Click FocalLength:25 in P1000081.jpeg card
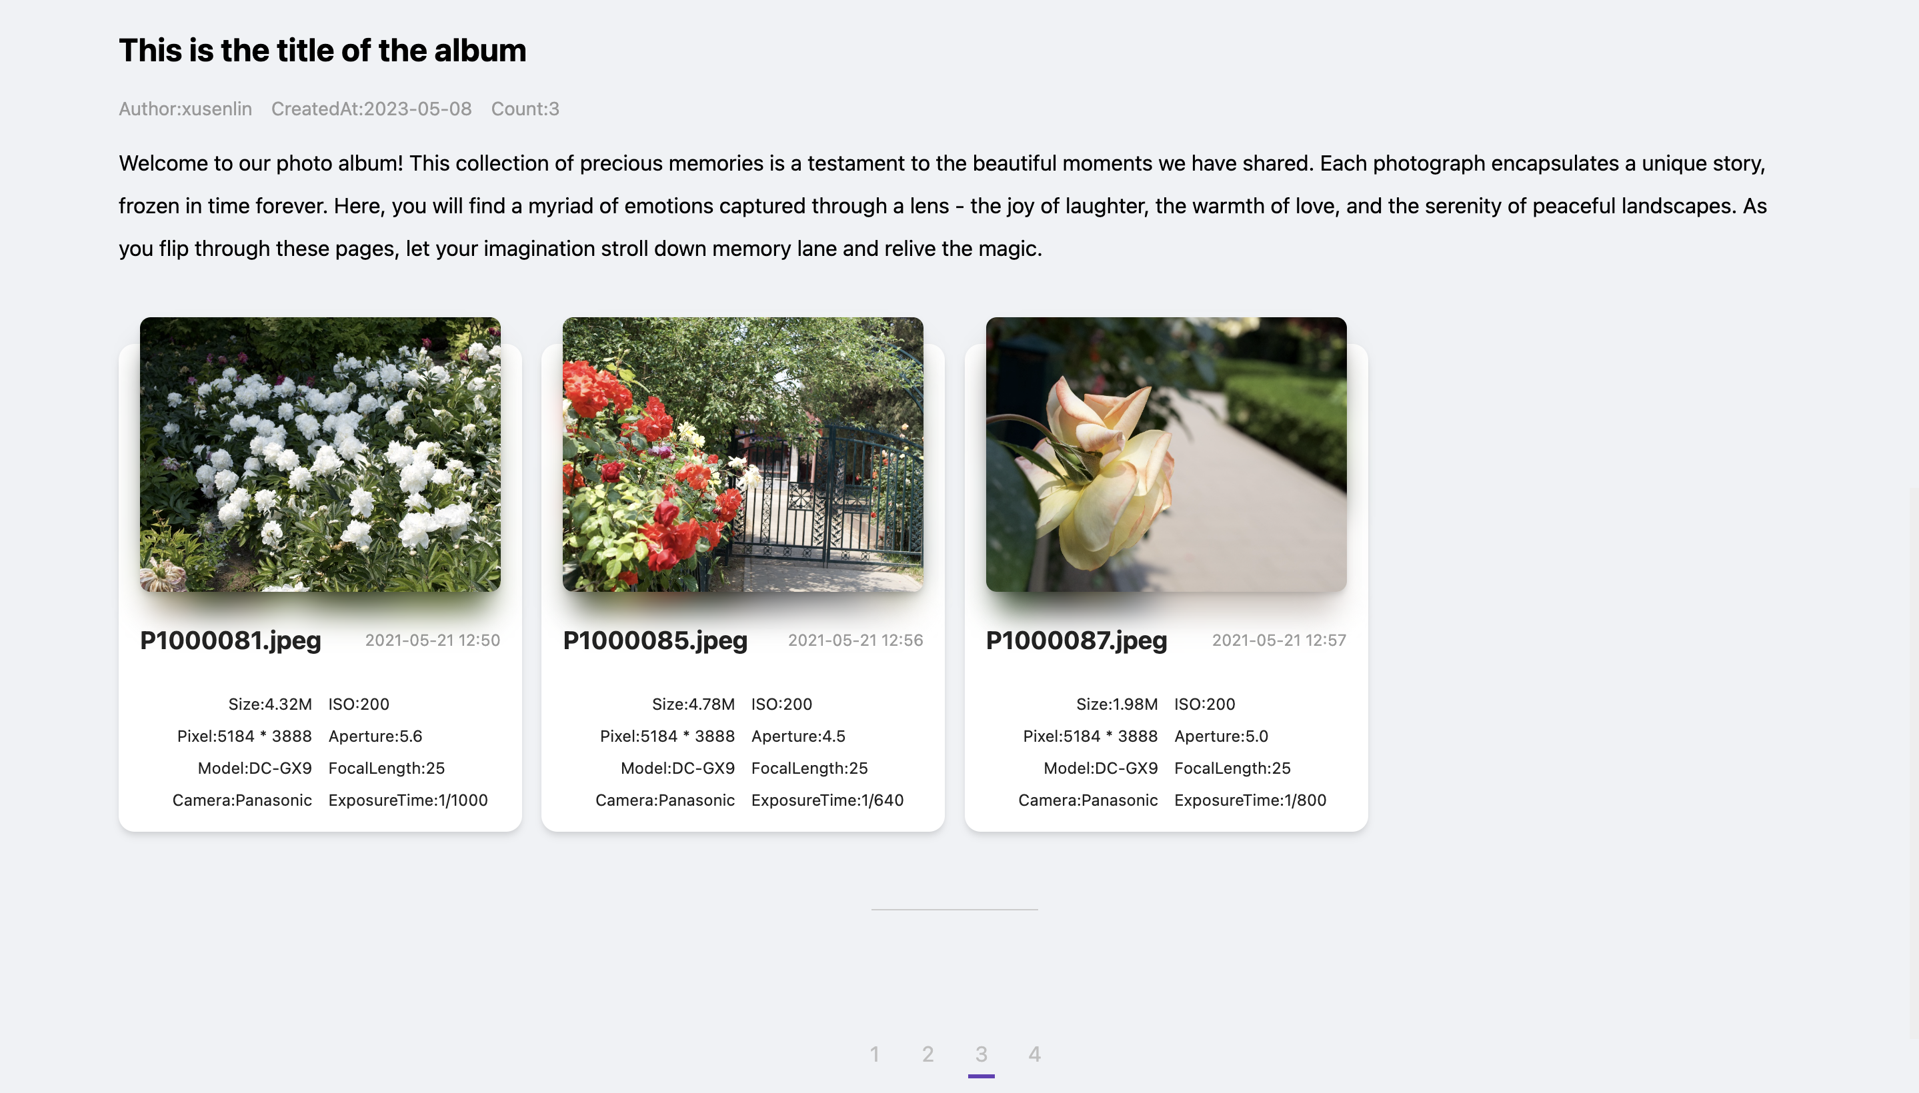Image resolution: width=1919 pixels, height=1093 pixels. pyautogui.click(x=387, y=768)
